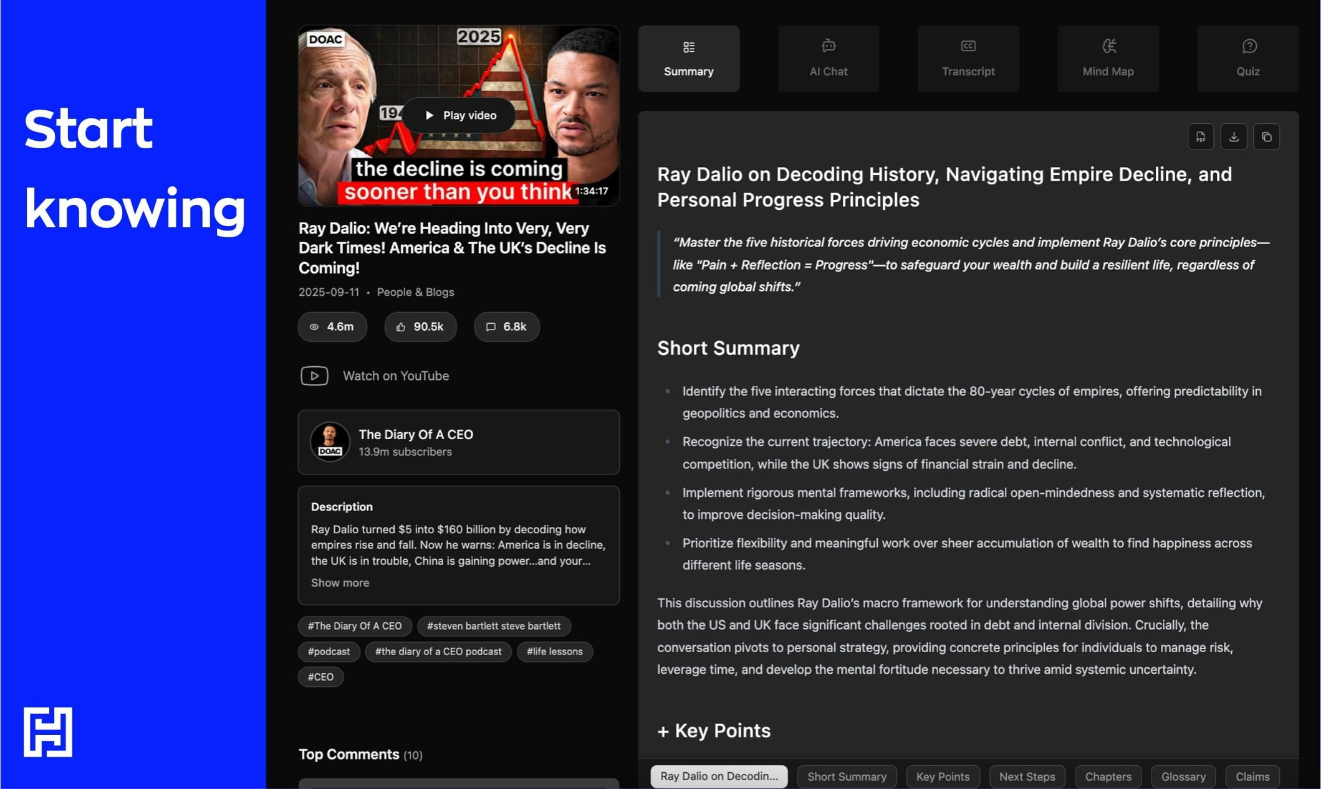Jump to Glossary section chip
This screenshot has width=1321, height=789.
point(1183,777)
